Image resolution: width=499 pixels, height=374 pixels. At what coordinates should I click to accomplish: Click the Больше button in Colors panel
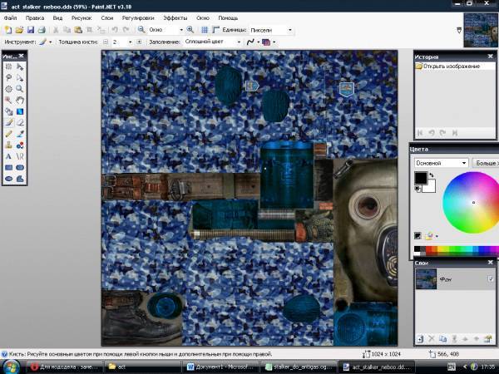pyautogui.click(x=484, y=163)
